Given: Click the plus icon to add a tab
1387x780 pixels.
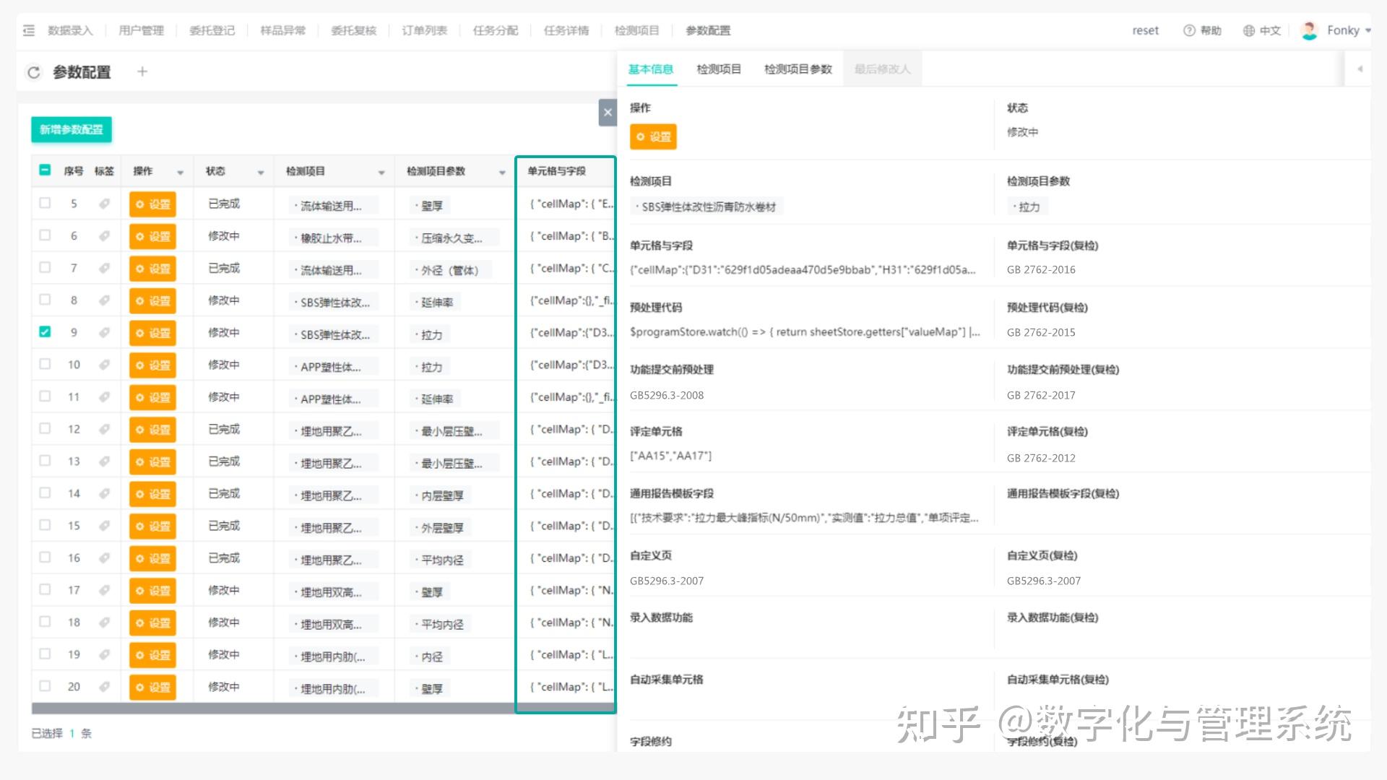Looking at the screenshot, I should 142,71.
